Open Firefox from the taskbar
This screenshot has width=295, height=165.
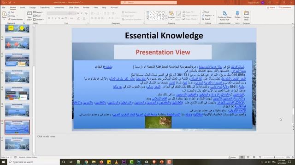tap(101, 162)
